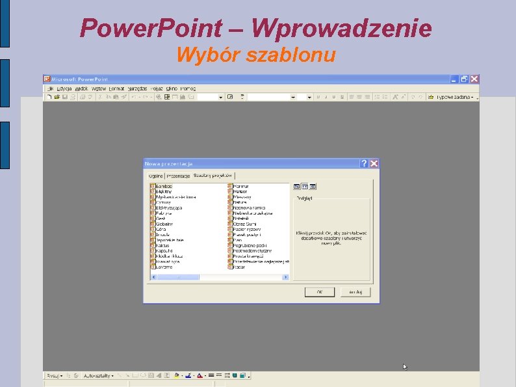Click the Increase Font Size icon
The image size is (516, 387).
[x=395, y=97]
